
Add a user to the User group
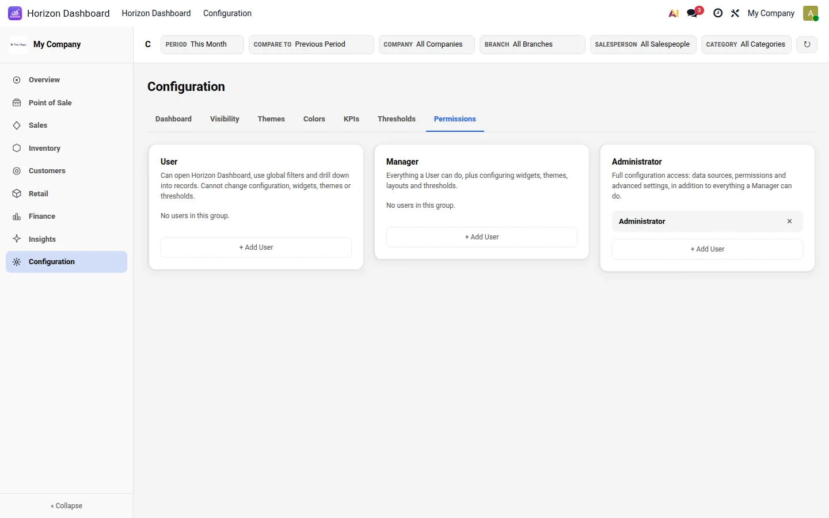coord(256,247)
